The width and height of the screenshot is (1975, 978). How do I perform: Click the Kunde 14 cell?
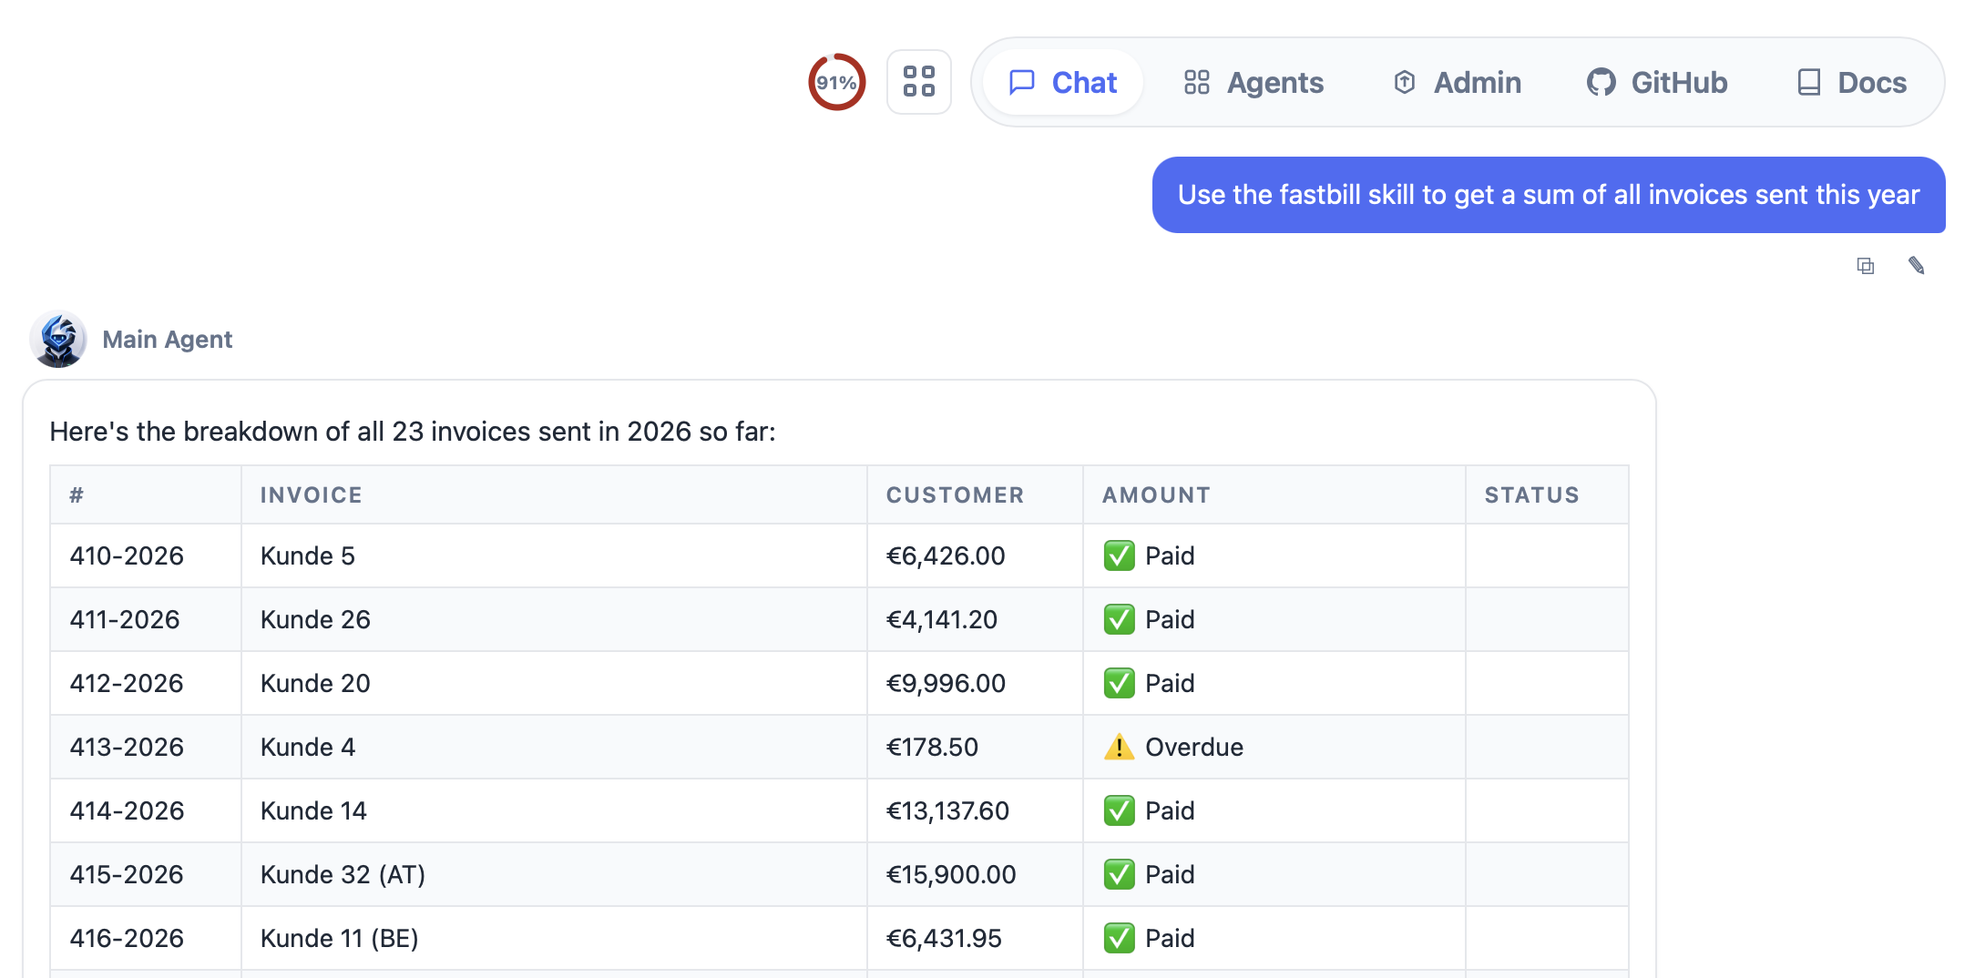click(554, 810)
